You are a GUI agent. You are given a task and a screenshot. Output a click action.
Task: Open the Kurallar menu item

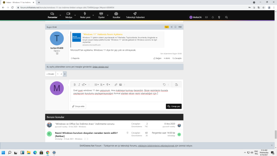click(116, 15)
